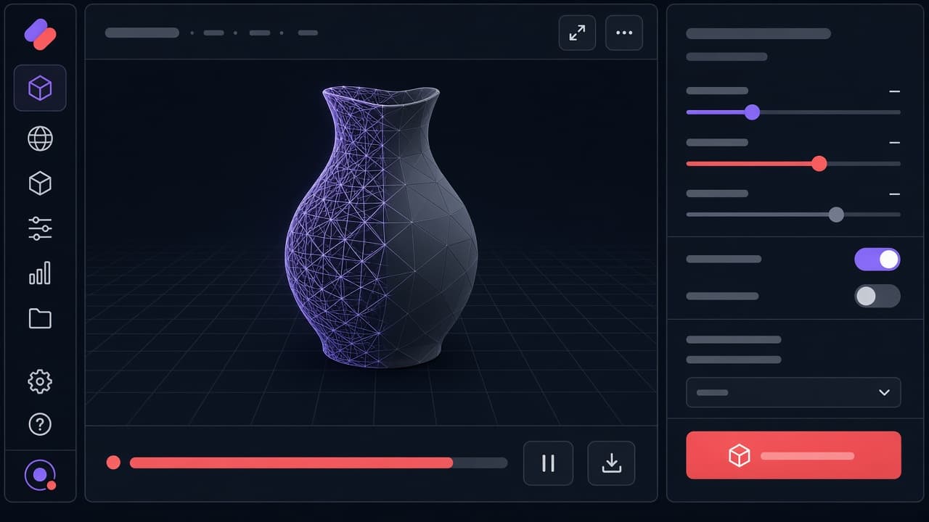Image resolution: width=929 pixels, height=522 pixels.
Task: Expand the viewport with fullscreen arrows
Action: point(577,33)
